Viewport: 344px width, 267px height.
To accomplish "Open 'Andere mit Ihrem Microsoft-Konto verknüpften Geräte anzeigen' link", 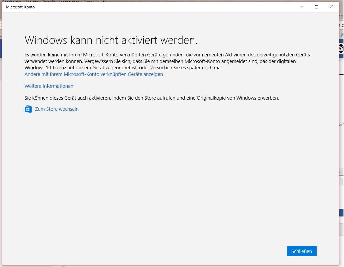I will click(x=94, y=74).
